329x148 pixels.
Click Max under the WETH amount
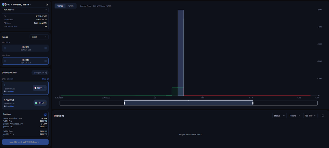(x=12, y=91)
